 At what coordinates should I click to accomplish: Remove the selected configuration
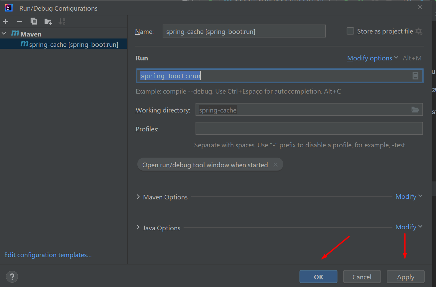(x=19, y=21)
